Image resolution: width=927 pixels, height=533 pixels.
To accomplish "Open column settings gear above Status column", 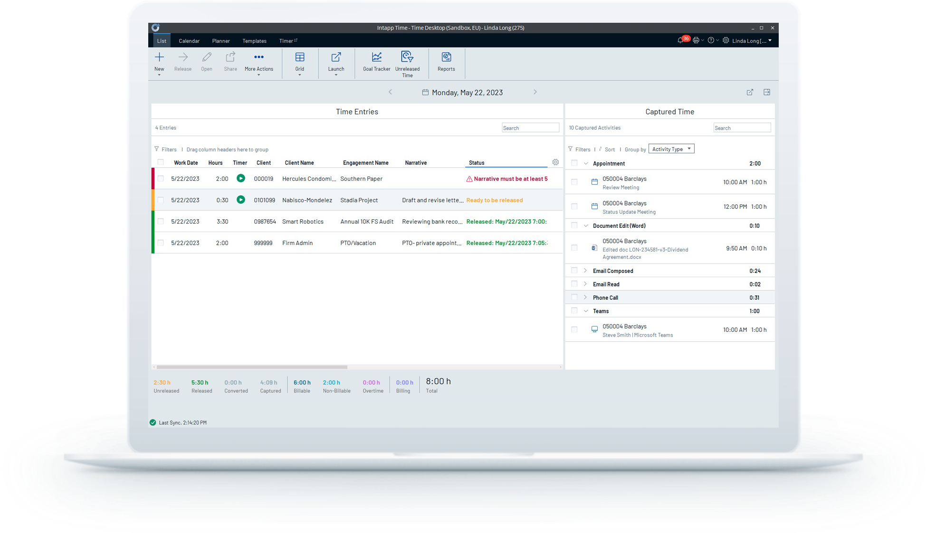I will [x=555, y=162].
